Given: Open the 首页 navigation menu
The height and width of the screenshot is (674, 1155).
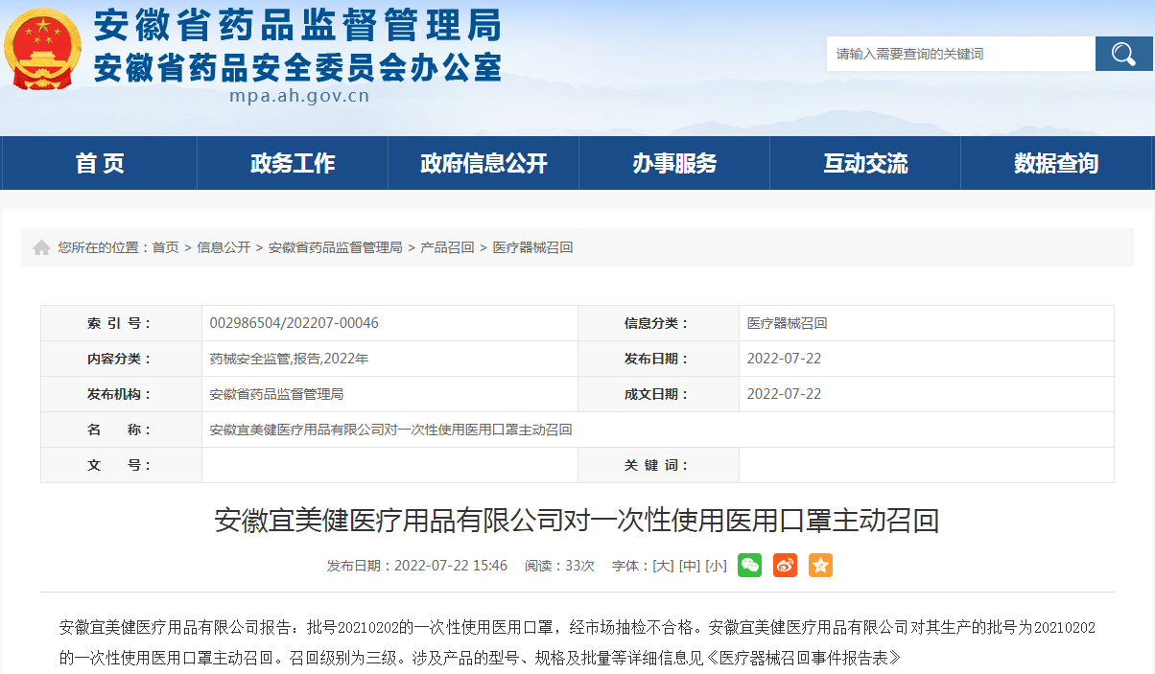Looking at the screenshot, I should tap(100, 163).
